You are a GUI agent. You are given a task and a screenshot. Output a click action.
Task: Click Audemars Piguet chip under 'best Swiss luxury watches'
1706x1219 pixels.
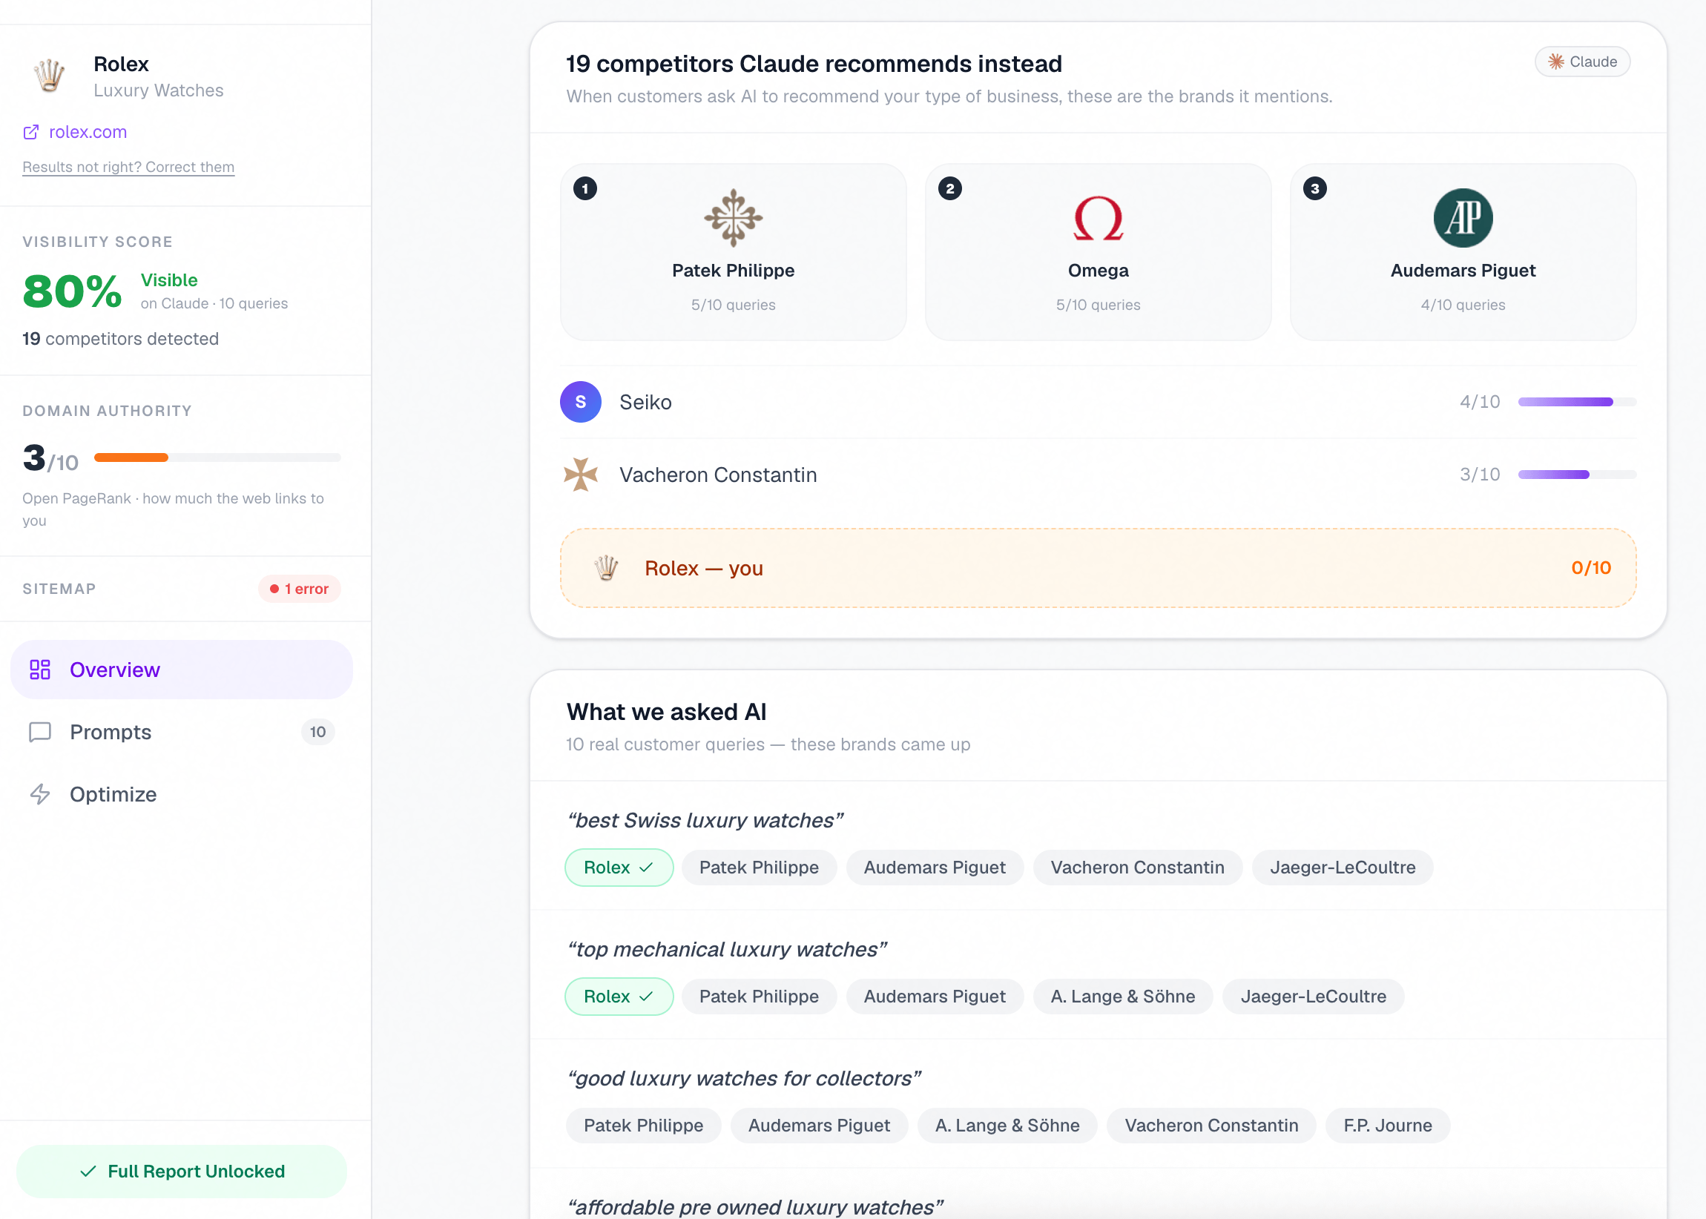point(934,867)
